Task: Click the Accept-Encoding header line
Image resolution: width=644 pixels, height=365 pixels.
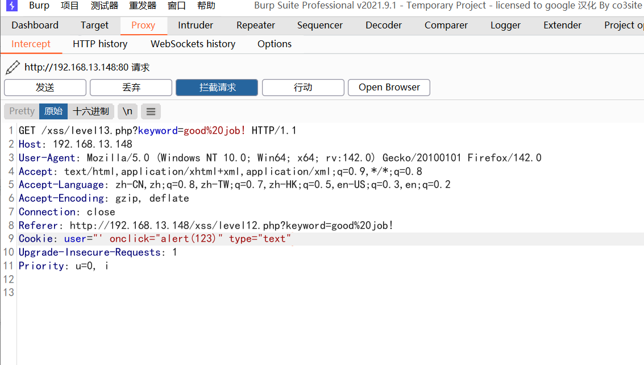Action: tap(104, 198)
